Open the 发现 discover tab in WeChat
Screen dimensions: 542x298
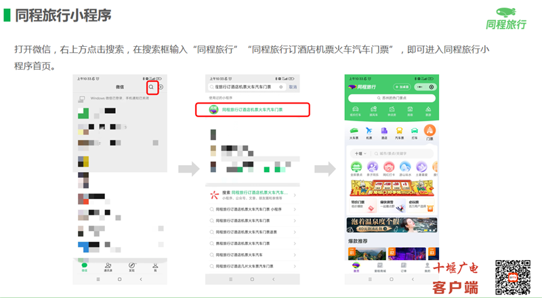click(131, 267)
